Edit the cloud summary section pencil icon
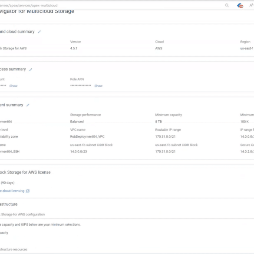 pos(39,32)
